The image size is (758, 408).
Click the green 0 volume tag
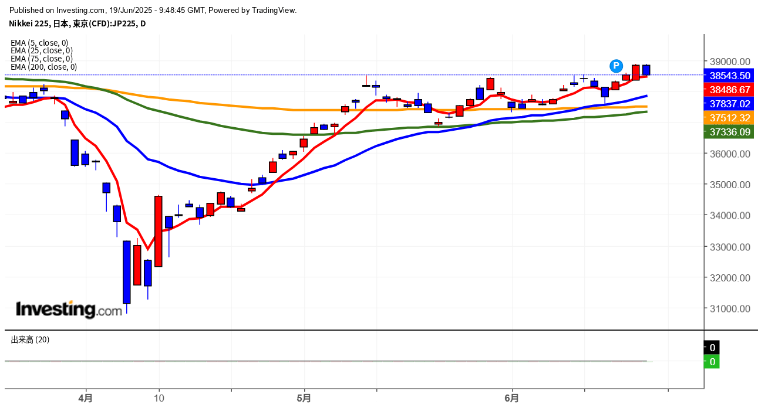[712, 362]
